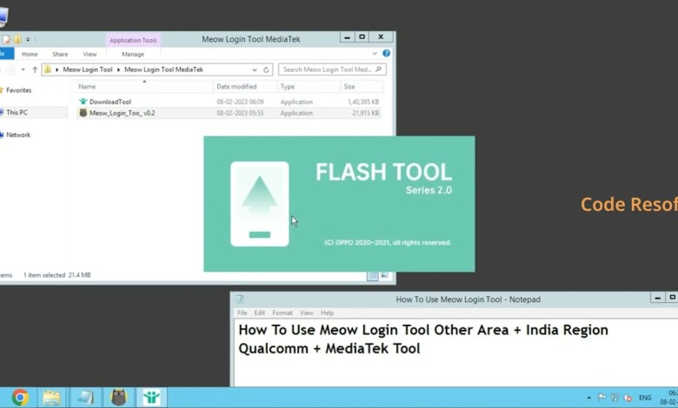Sort files by Type column header
The width and height of the screenshot is (678, 408).
coord(309,86)
